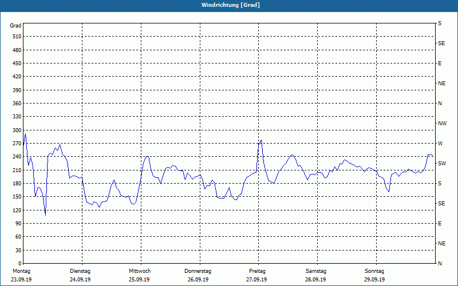Select the 450 y-axis label
458x286 pixels.
click(x=17, y=63)
